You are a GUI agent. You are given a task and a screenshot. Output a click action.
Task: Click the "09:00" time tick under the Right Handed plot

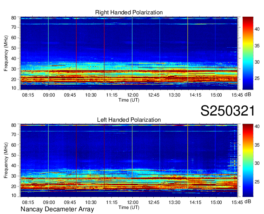(49, 95)
